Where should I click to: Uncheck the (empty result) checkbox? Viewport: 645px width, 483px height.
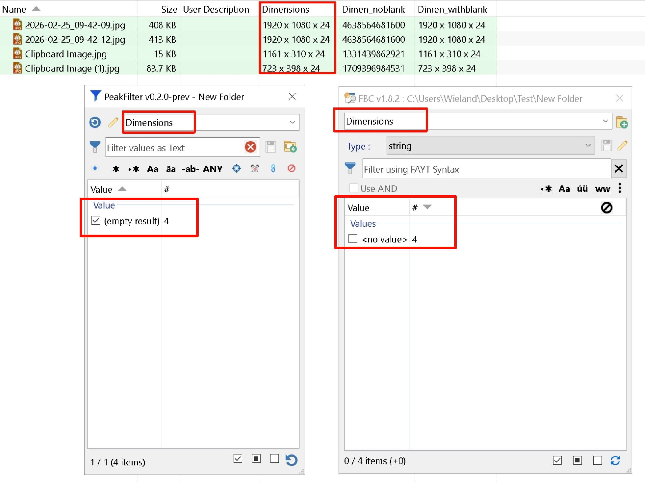point(96,221)
